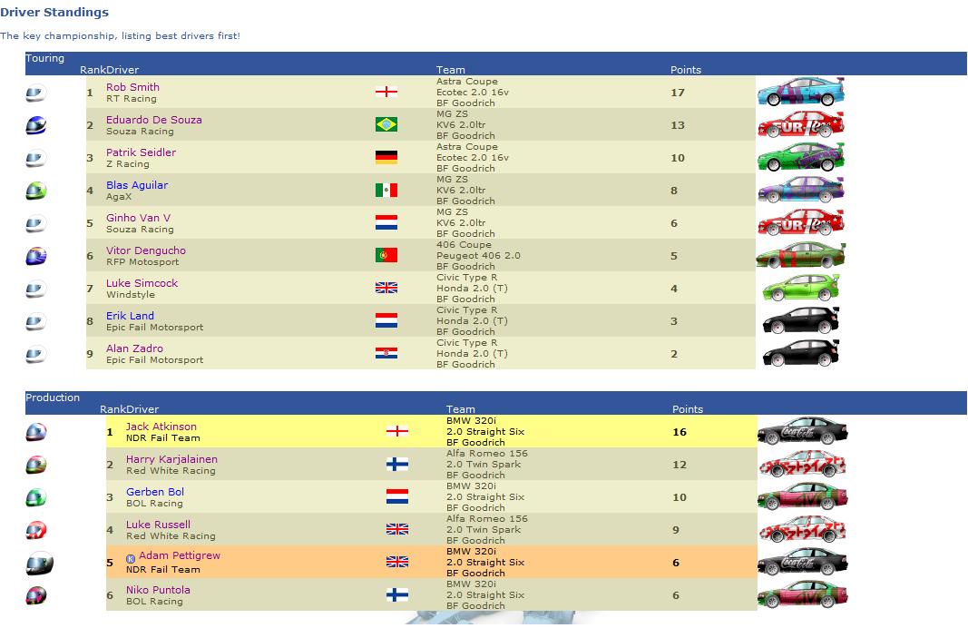This screenshot has width=968, height=628.
Task: Open Eduardo De Souza driver link
Action: [x=153, y=120]
